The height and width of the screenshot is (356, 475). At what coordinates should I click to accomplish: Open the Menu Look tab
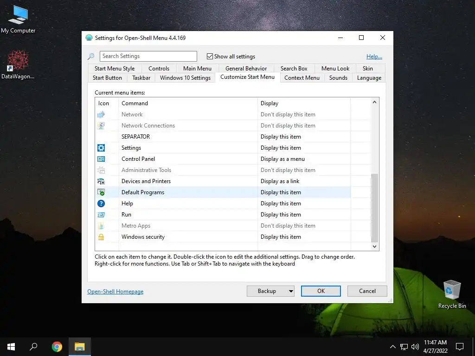coord(335,69)
